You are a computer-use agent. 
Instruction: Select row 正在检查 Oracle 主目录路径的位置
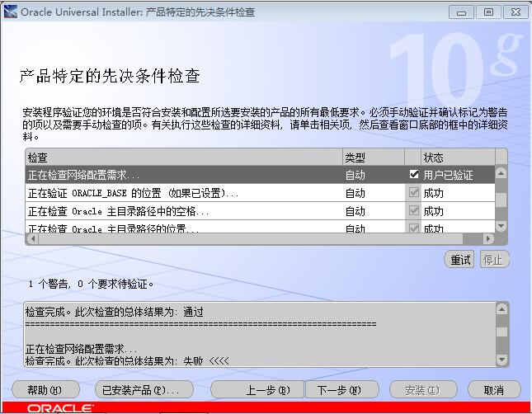(261, 227)
